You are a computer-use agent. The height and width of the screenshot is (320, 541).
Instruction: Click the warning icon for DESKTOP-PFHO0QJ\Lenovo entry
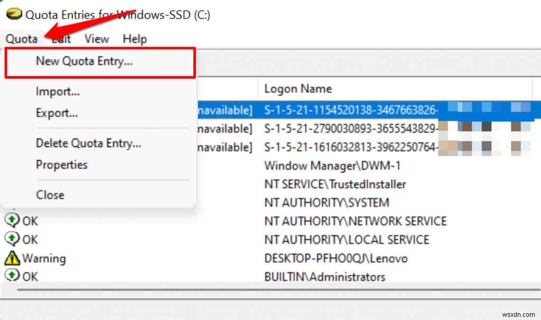11,258
